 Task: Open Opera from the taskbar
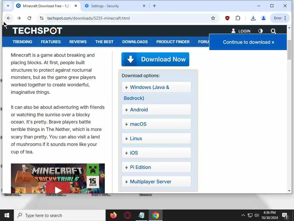coord(127,215)
